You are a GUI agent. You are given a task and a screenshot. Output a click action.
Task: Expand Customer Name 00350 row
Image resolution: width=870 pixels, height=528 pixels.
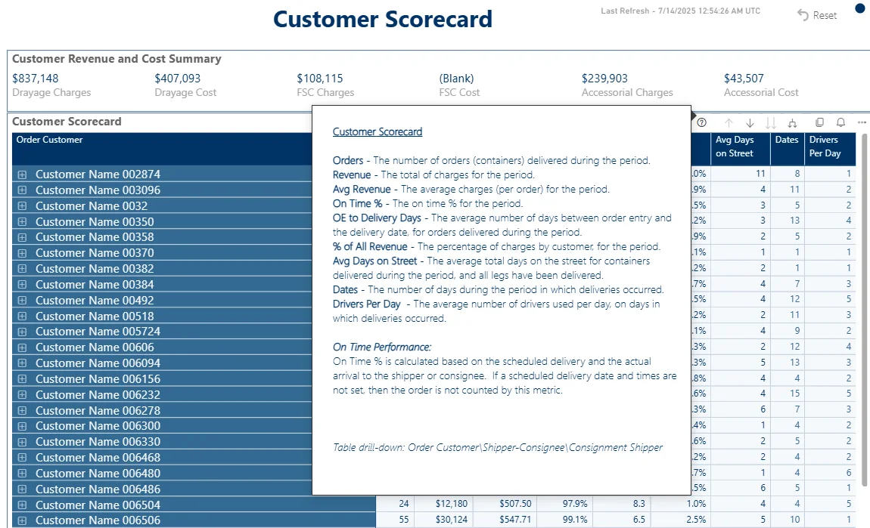(22, 221)
